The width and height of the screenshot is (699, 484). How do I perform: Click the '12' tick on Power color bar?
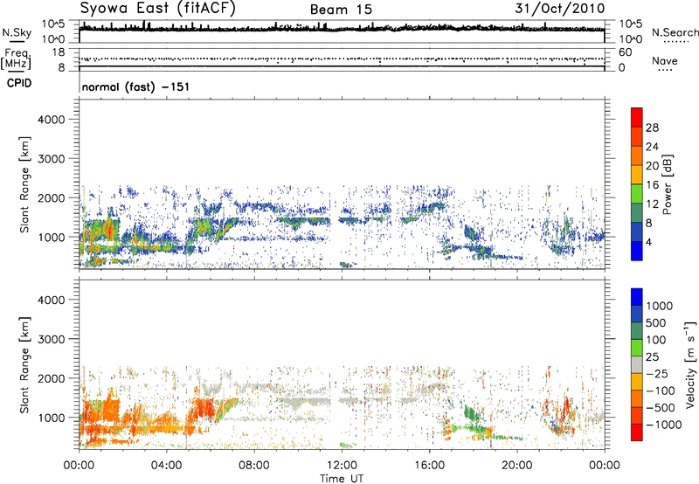pos(652,204)
